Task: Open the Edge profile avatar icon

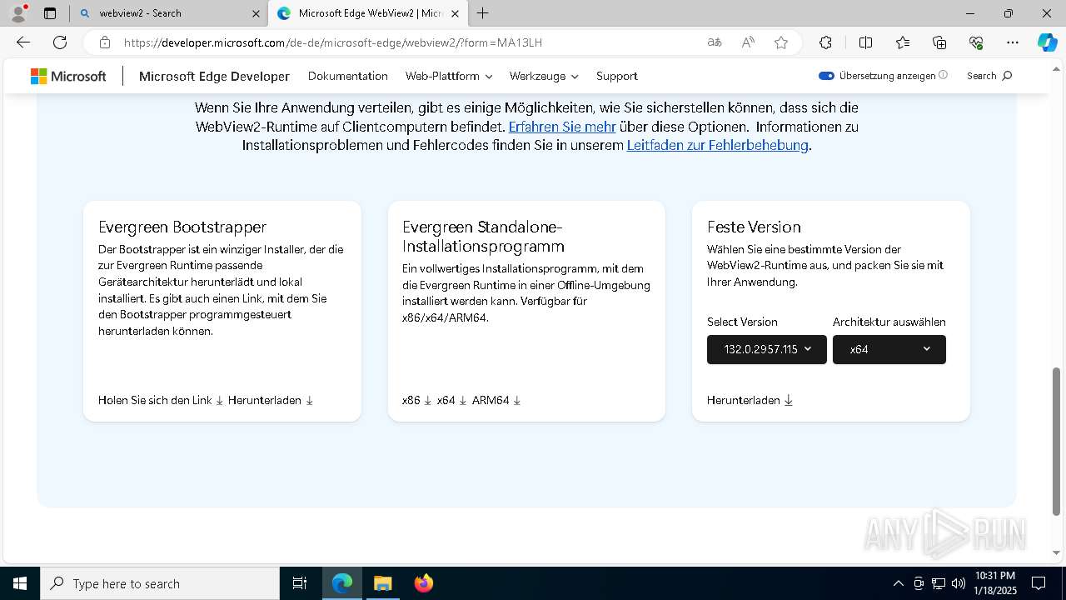Action: tap(17, 13)
